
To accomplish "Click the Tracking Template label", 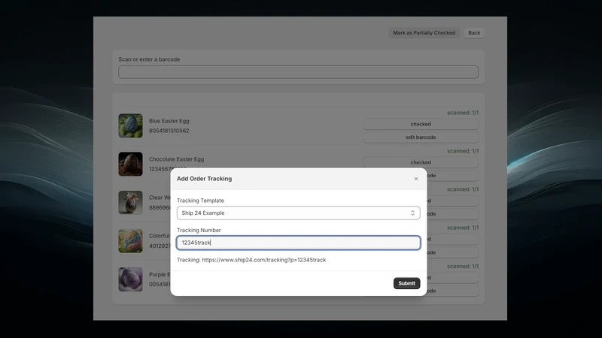I will pyautogui.click(x=200, y=201).
